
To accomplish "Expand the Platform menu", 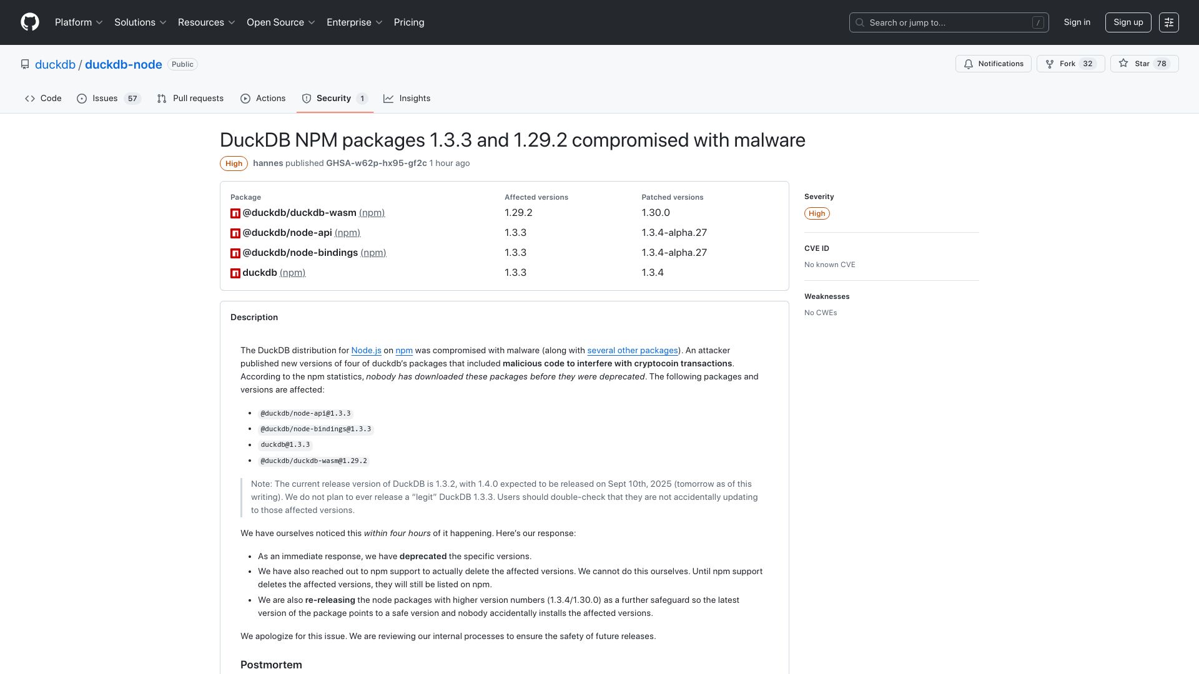I will click(79, 22).
